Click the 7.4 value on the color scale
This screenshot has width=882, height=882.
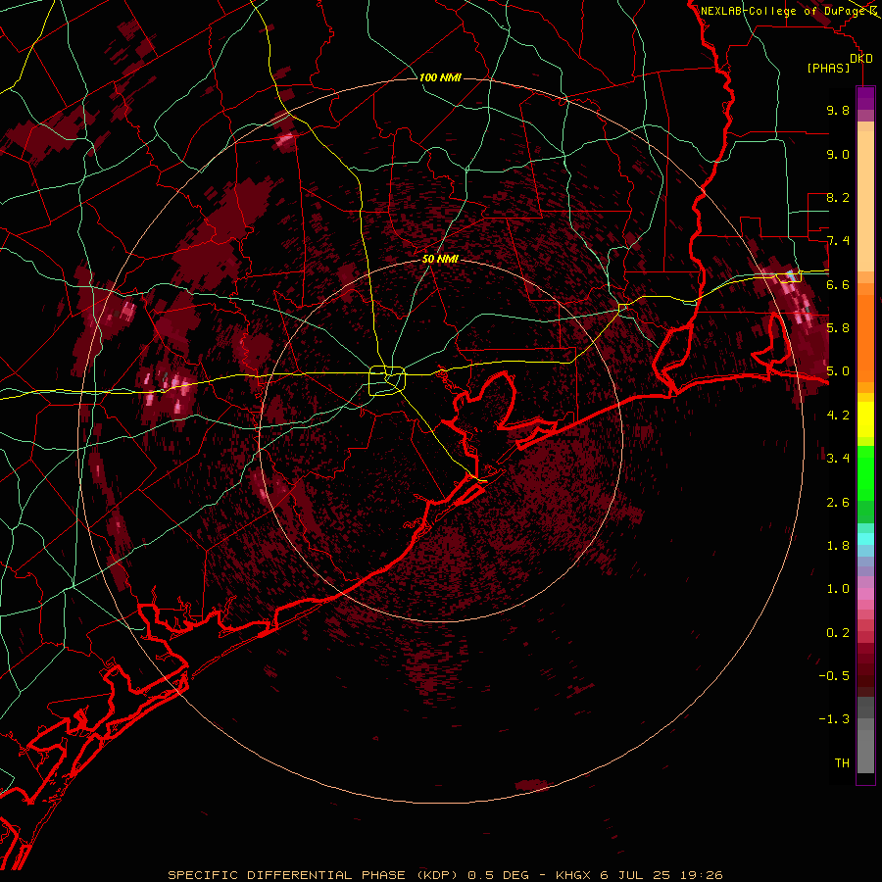click(x=838, y=241)
